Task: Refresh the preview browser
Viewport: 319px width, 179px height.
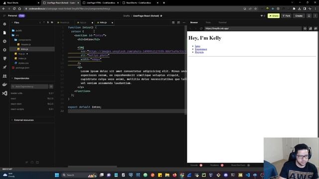Action: pos(201,29)
